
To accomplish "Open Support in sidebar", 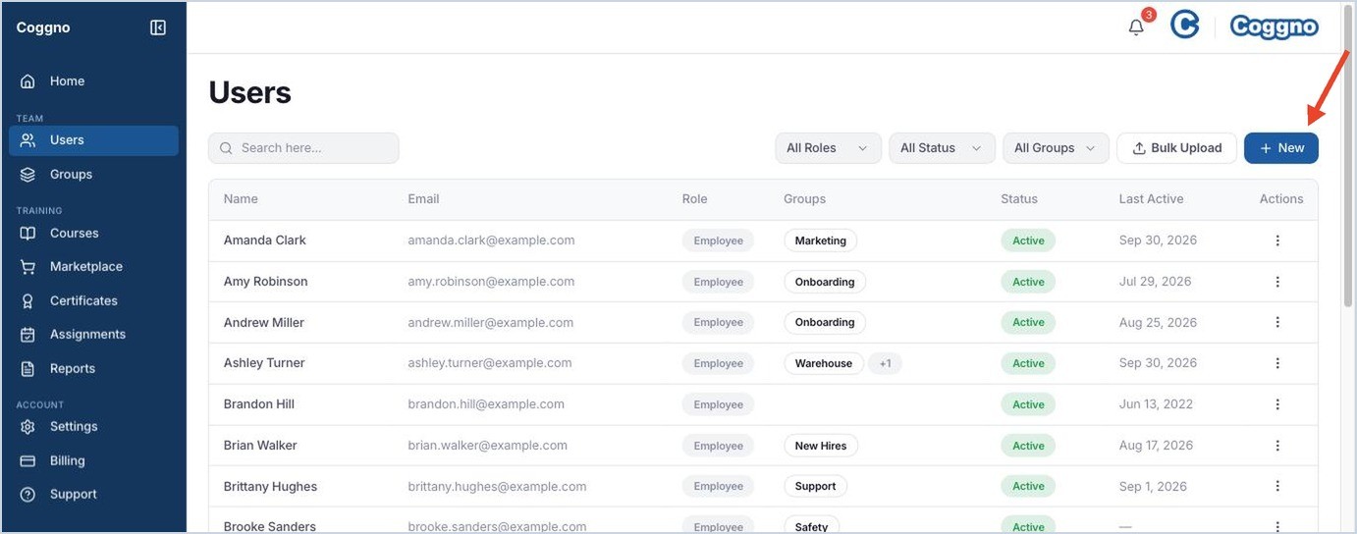I will [93, 495].
